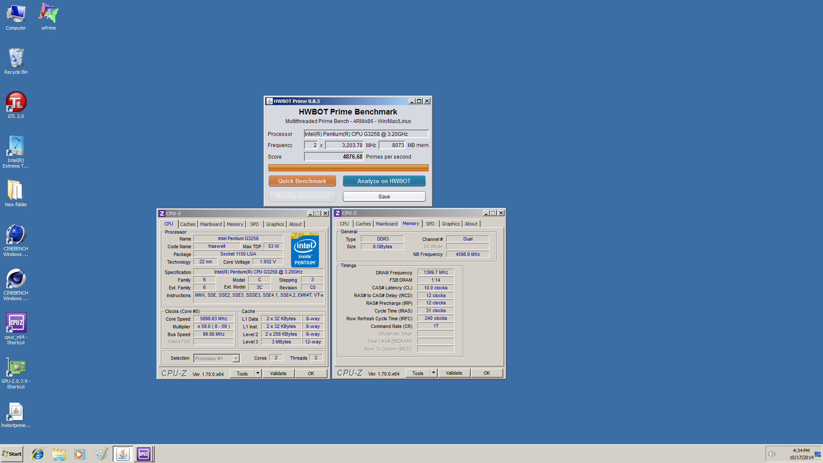The width and height of the screenshot is (823, 463).
Task: Select the GPU-Z.0.7.9 Shortcut icon
Action: pyautogui.click(x=16, y=373)
